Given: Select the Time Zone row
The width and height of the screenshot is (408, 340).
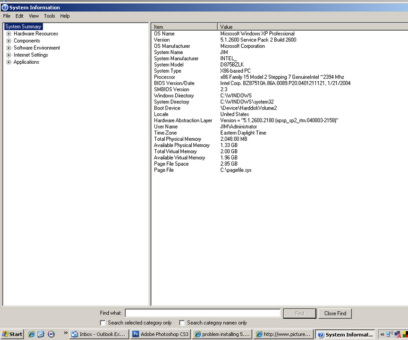Looking at the screenshot, I should [280, 133].
